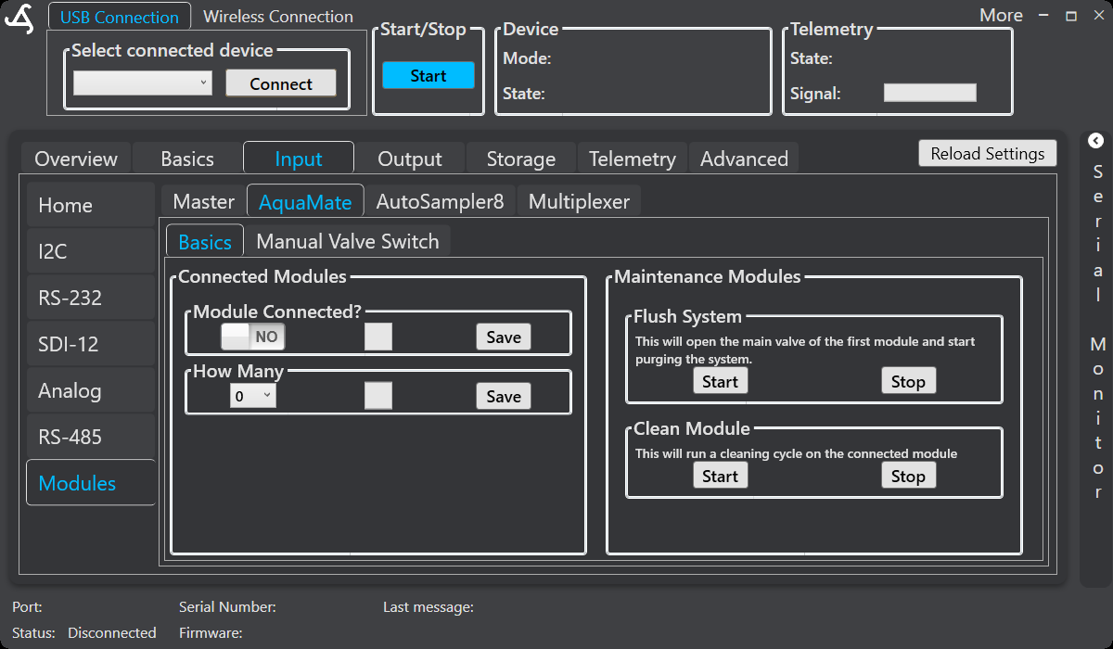Open the How Many dropdown

[x=253, y=396]
